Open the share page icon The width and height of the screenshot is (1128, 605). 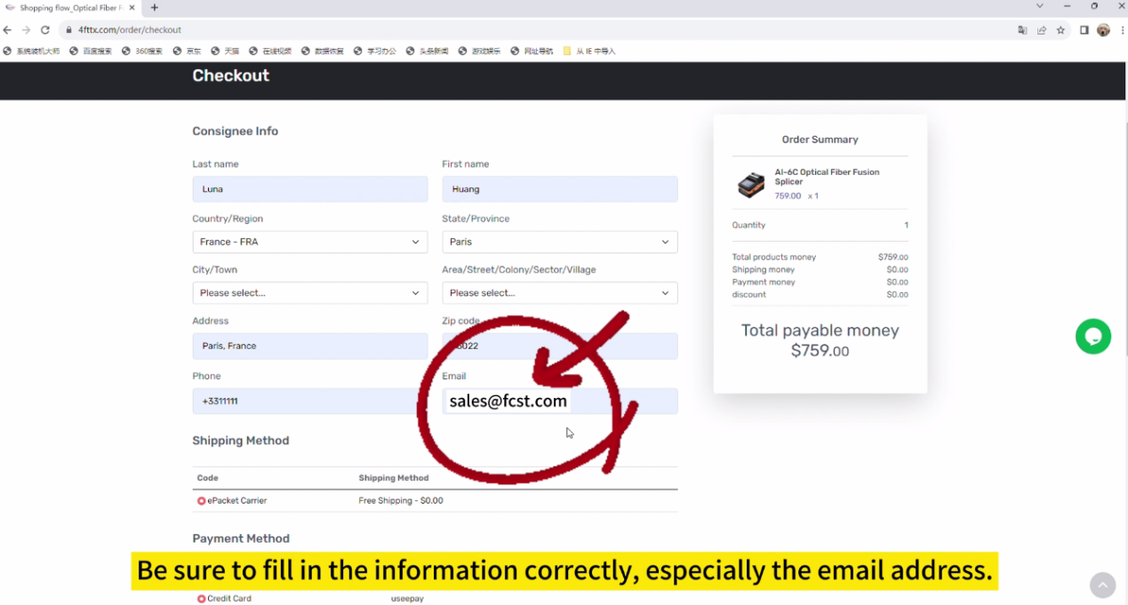1042,30
